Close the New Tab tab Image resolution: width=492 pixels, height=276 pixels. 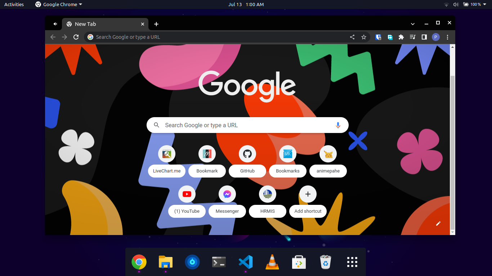pos(143,24)
